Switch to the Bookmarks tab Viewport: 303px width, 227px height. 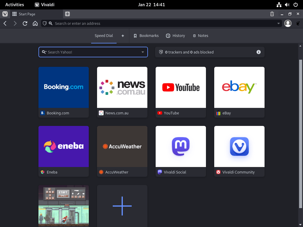tap(146, 35)
